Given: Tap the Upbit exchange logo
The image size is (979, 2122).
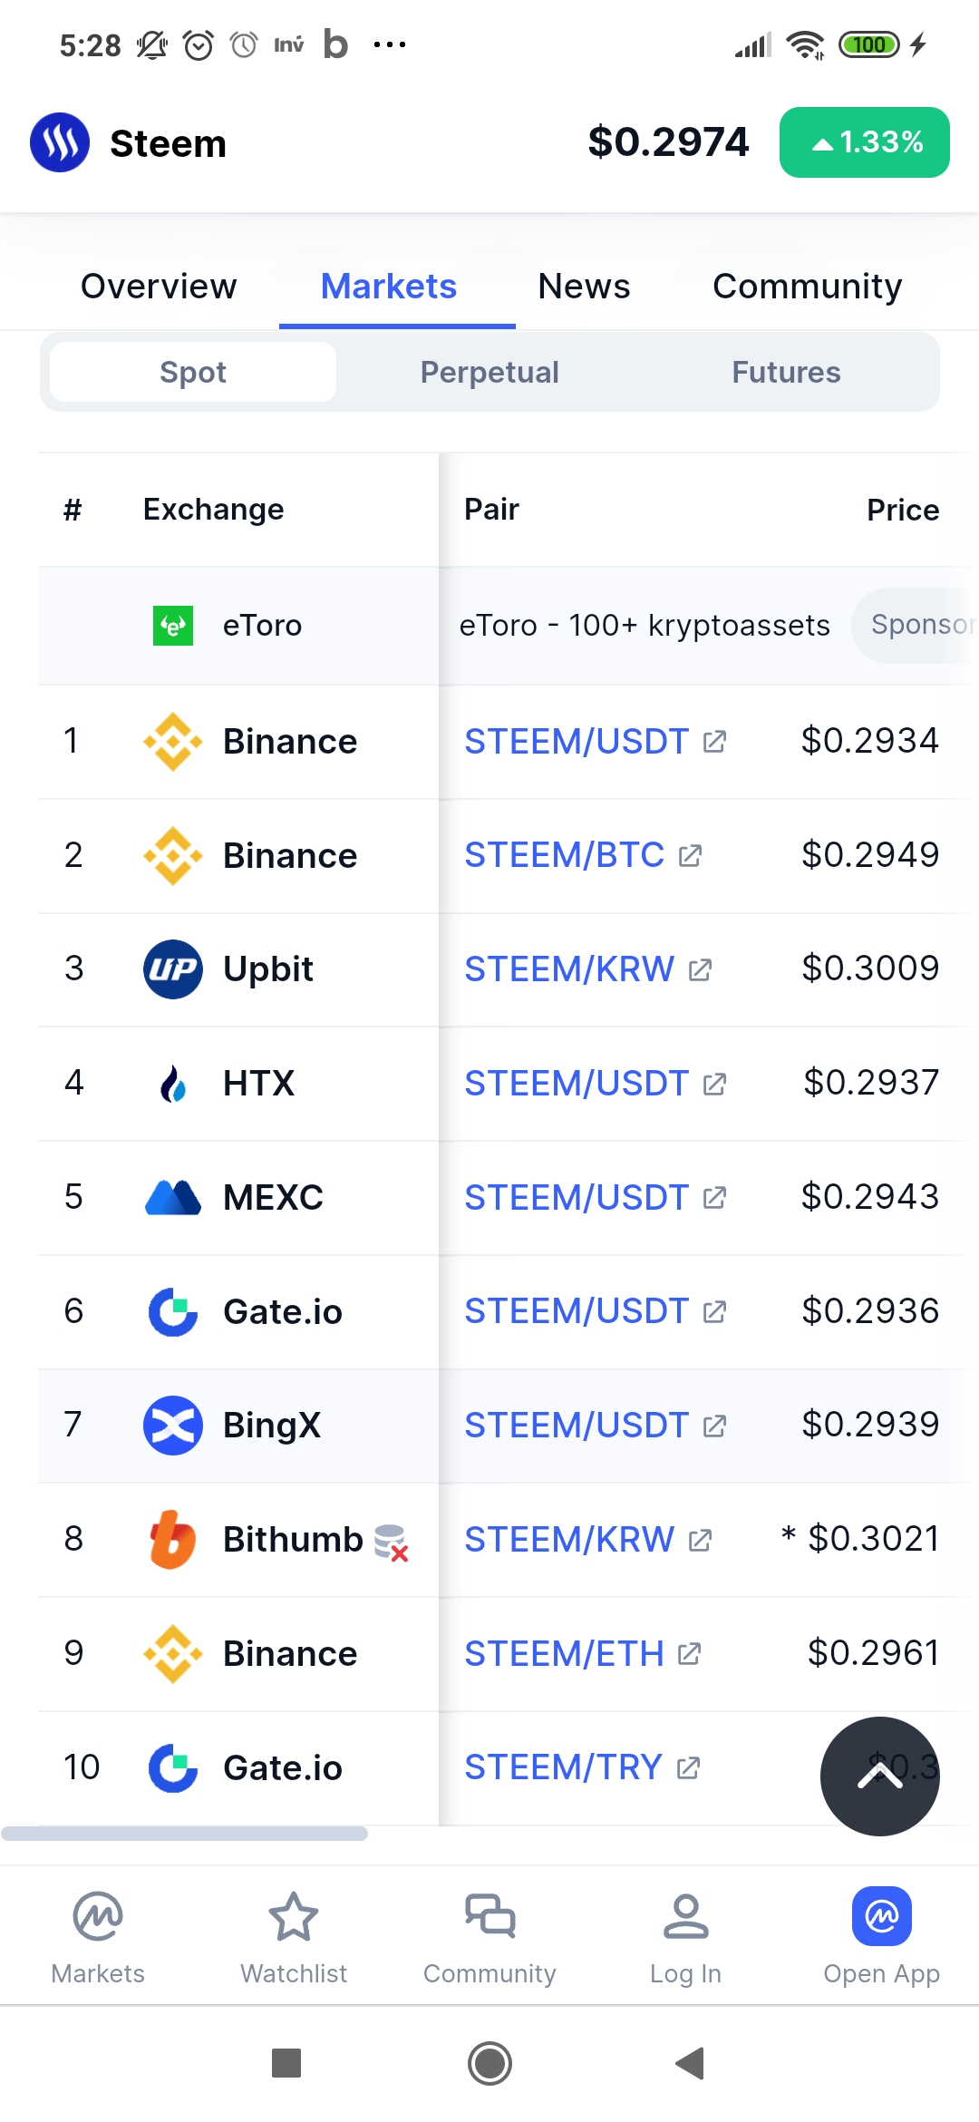Looking at the screenshot, I should [172, 969].
